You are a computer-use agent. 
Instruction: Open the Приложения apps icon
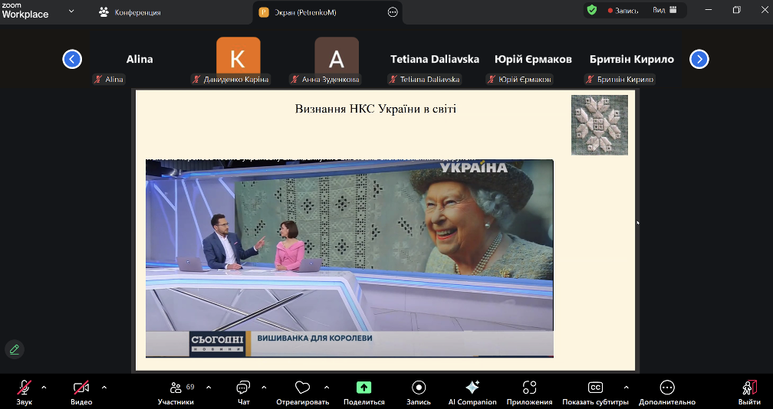[x=529, y=388]
